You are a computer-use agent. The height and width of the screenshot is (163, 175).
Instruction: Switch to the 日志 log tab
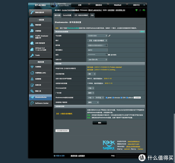pyautogui.click(x=92, y=15)
